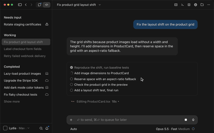Click the assistant reply about product images

tap(122, 46)
